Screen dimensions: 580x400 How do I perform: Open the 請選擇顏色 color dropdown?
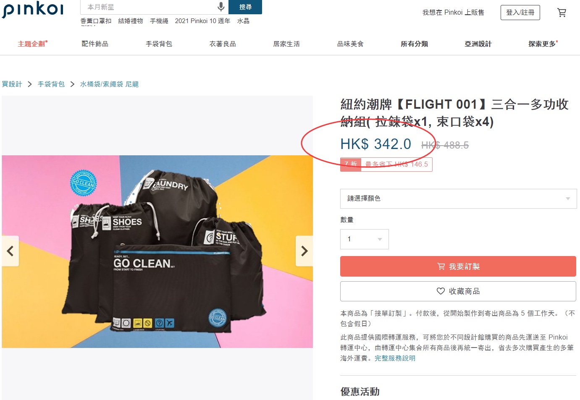(458, 199)
